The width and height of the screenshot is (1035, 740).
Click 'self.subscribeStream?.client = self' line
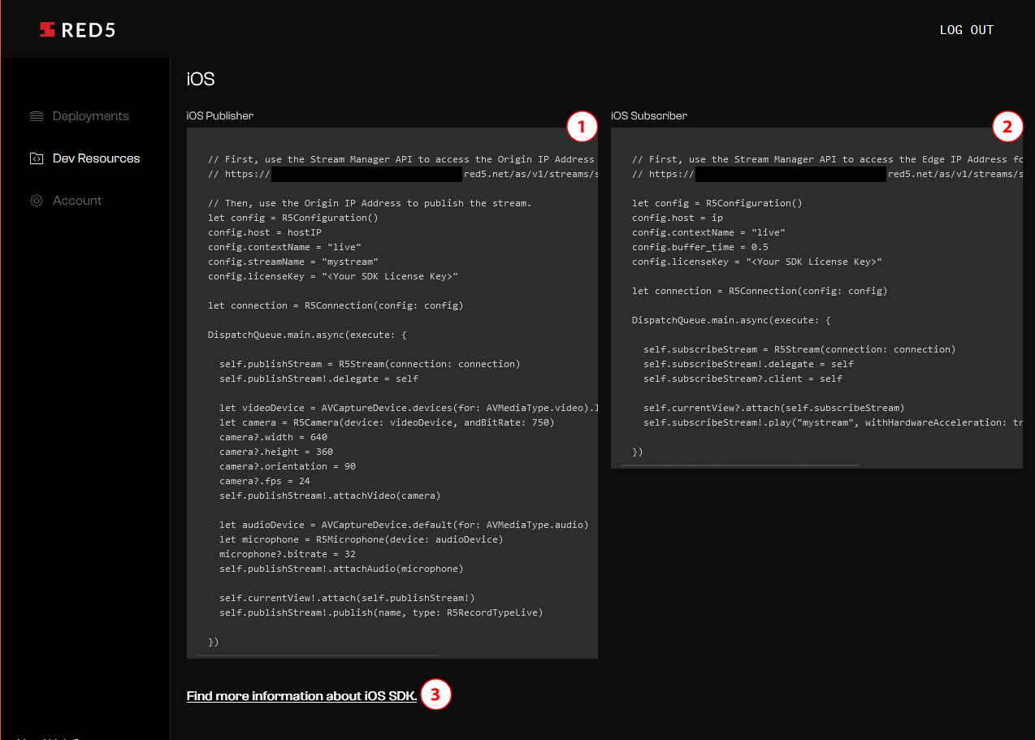click(x=743, y=379)
